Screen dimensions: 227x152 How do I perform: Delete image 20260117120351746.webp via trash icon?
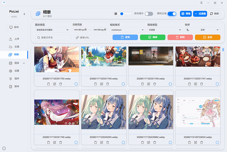pyautogui.click(x=61, y=142)
